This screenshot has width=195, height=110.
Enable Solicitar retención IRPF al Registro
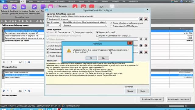[111, 26]
